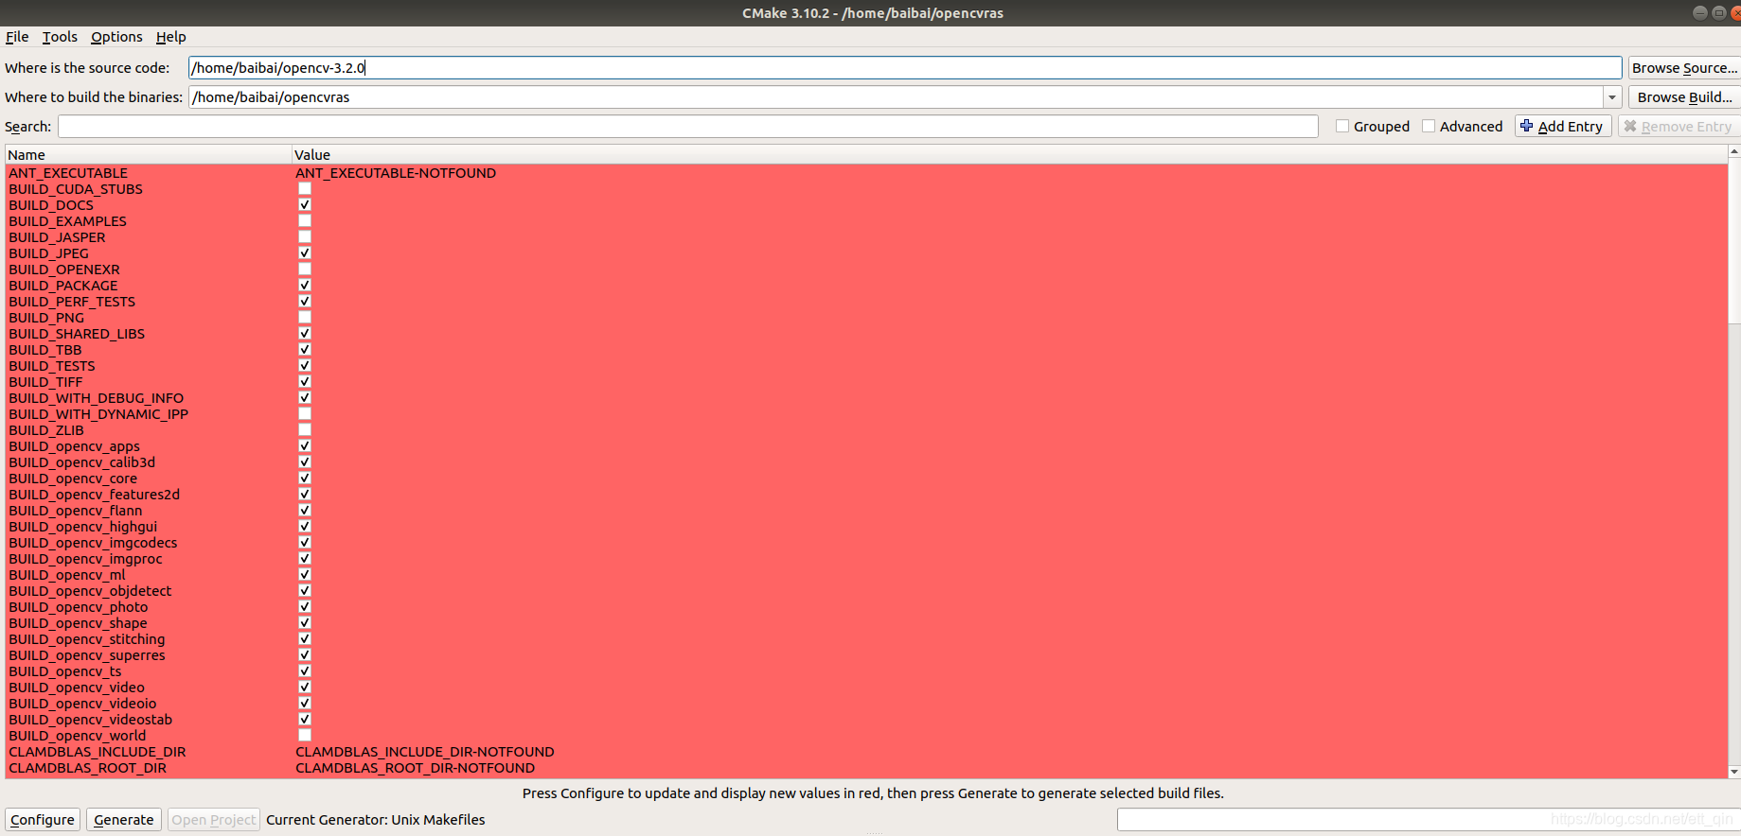
Task: Uncheck the BUILD_opencv_calib3d checkbox
Action: click(305, 462)
